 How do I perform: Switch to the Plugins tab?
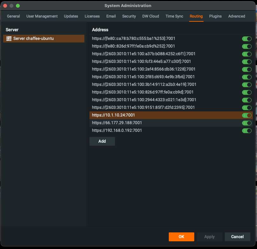215,16
